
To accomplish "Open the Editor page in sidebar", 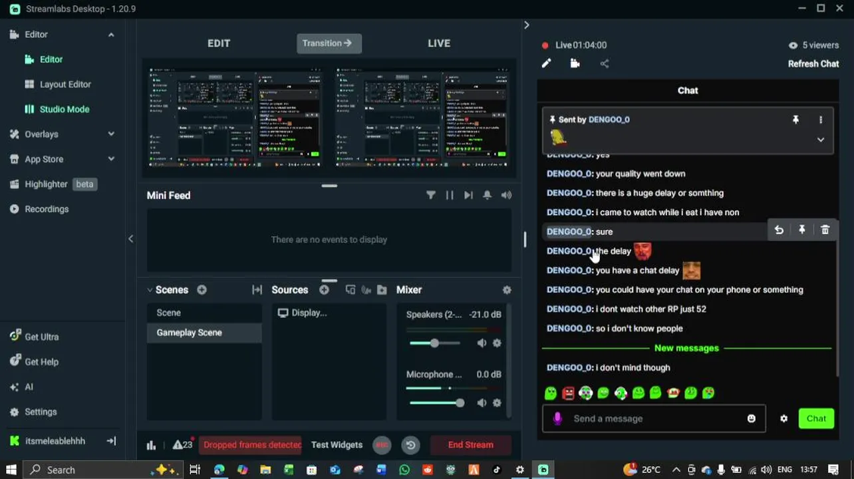I will [x=51, y=59].
